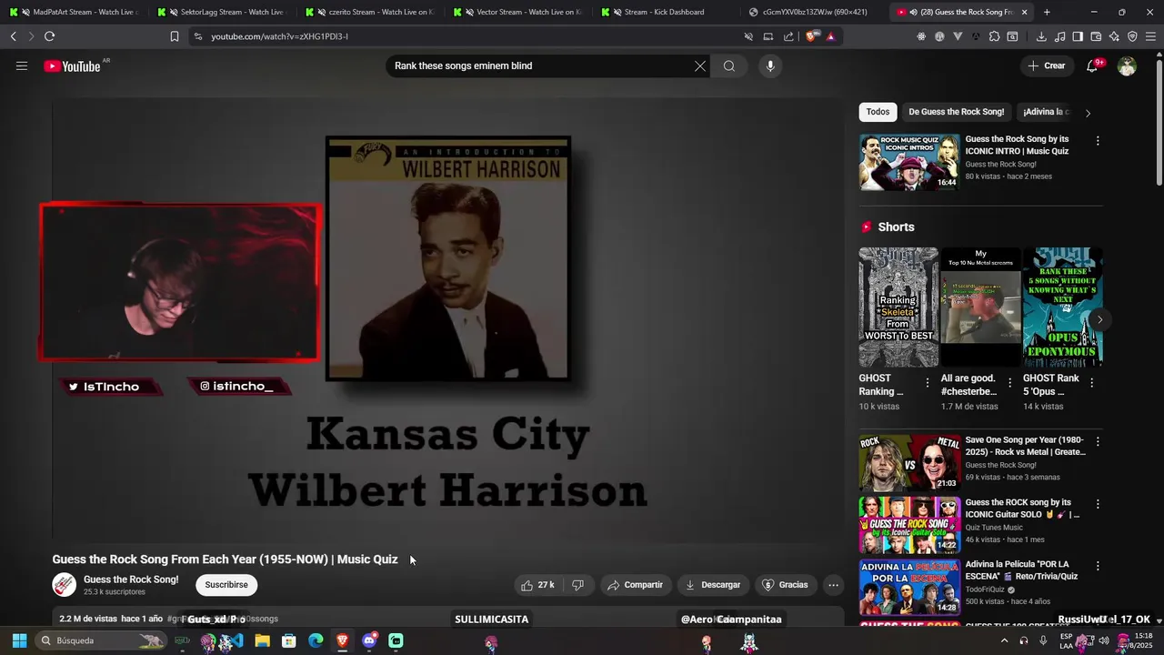Click the Crear button

(x=1046, y=65)
